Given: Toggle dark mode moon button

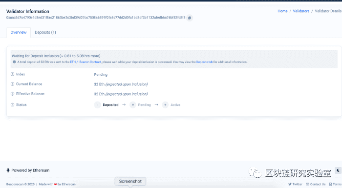Looking at the screenshot, I should coord(338,170).
